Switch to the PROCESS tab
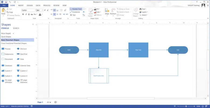This screenshot has height=108, width=210. 47,5
